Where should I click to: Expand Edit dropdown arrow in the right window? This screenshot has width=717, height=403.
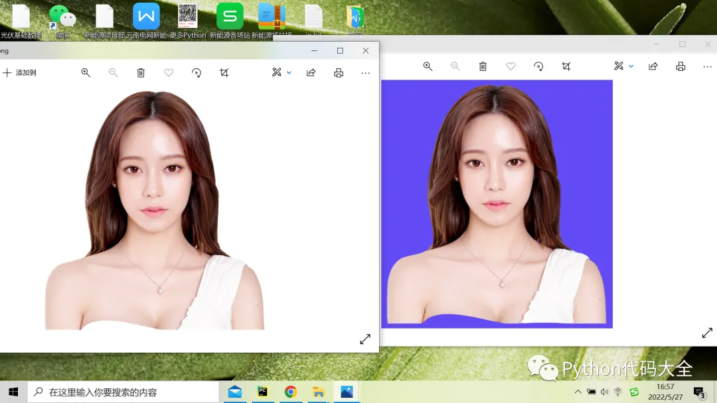[631, 66]
